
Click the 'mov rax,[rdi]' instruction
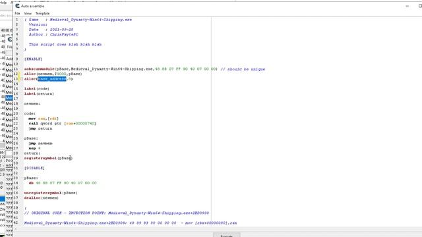[44, 118]
